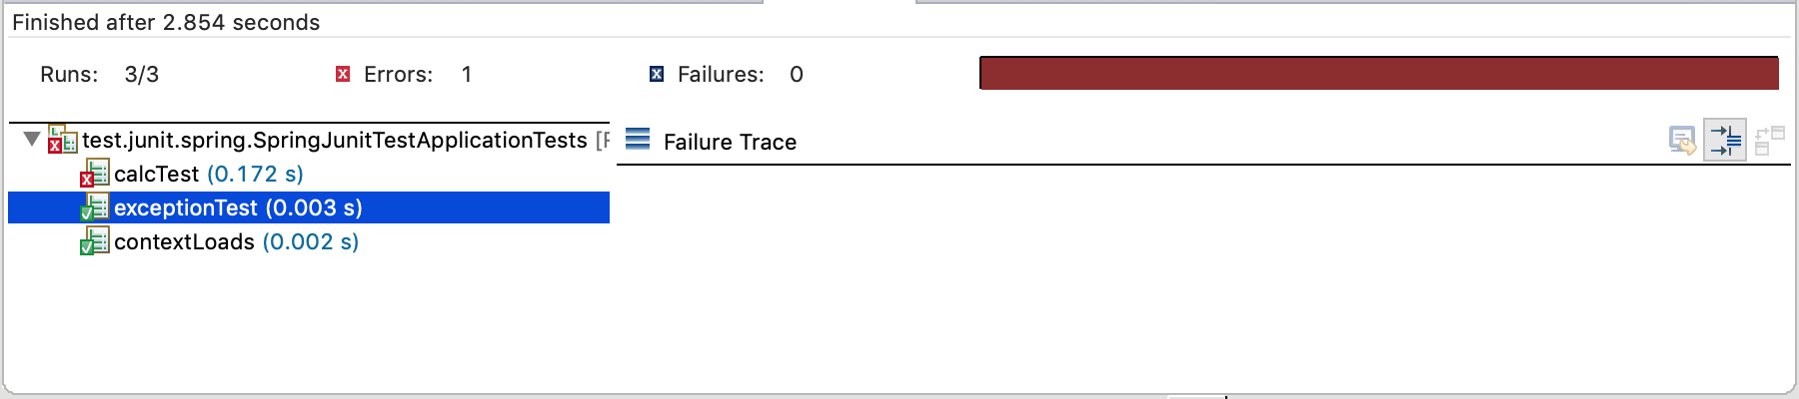Click the red Errors counter icon
1799x399 pixels.
tap(343, 74)
